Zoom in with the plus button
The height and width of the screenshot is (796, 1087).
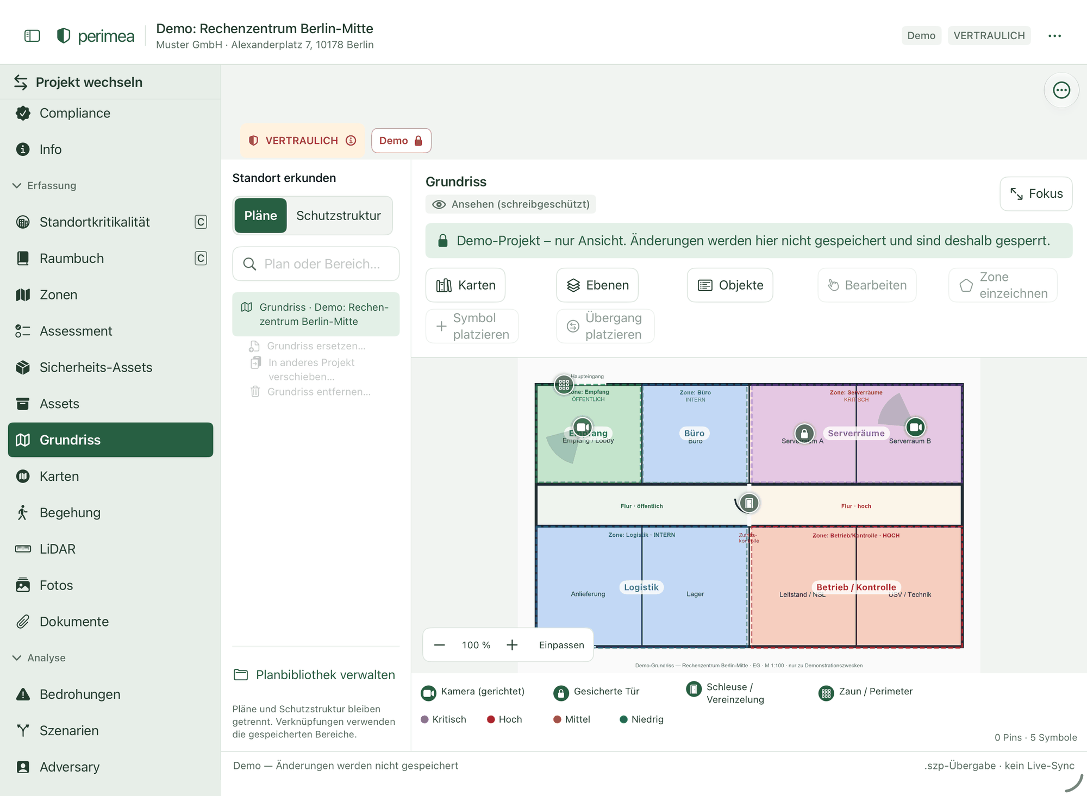pyautogui.click(x=512, y=645)
